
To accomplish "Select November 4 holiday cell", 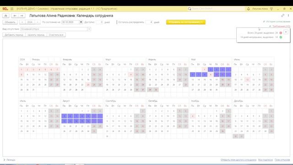I will pos(193,116).
